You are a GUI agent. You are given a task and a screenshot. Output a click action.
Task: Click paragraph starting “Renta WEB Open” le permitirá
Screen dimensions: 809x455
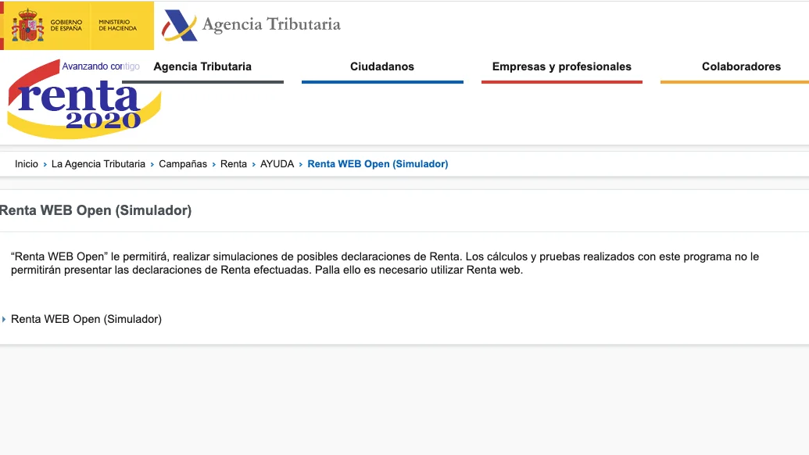(x=385, y=263)
